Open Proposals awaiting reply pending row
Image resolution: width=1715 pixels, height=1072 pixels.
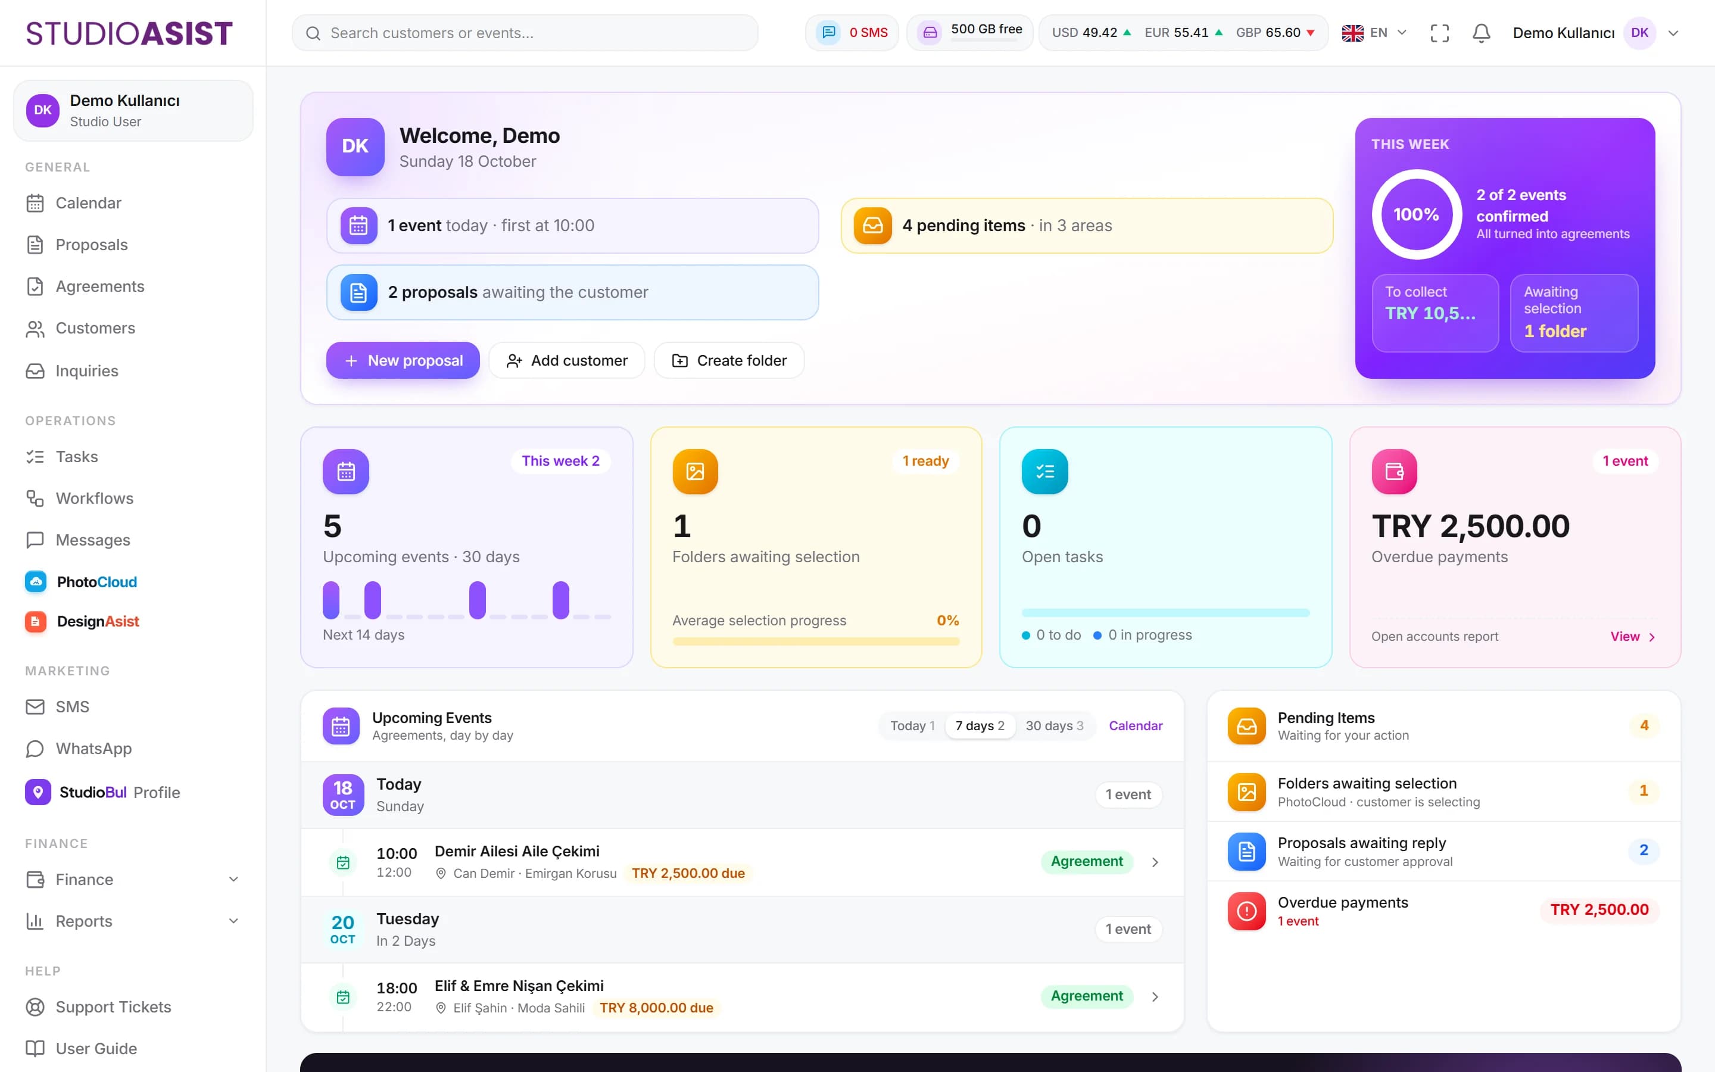(1443, 852)
